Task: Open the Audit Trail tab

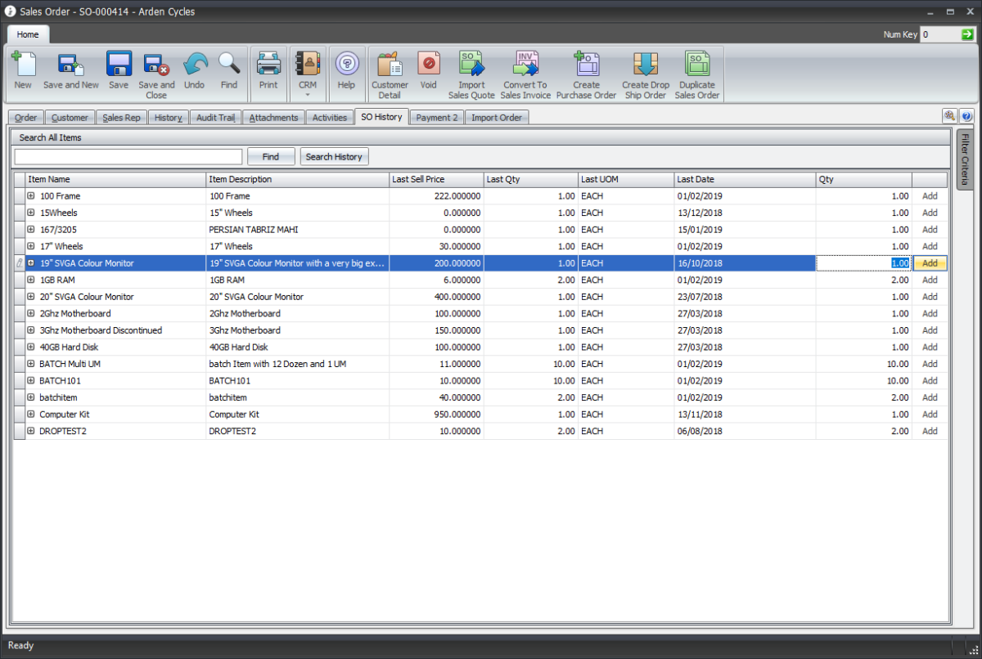Action: coord(214,117)
